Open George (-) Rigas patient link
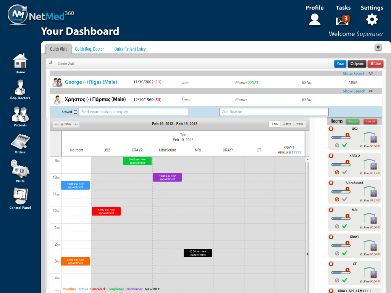Image resolution: width=391 pixels, height=293 pixels. tap(91, 82)
